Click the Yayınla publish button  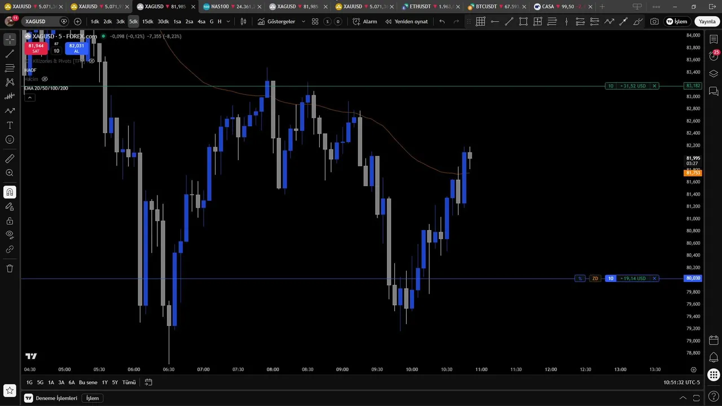[707, 21]
